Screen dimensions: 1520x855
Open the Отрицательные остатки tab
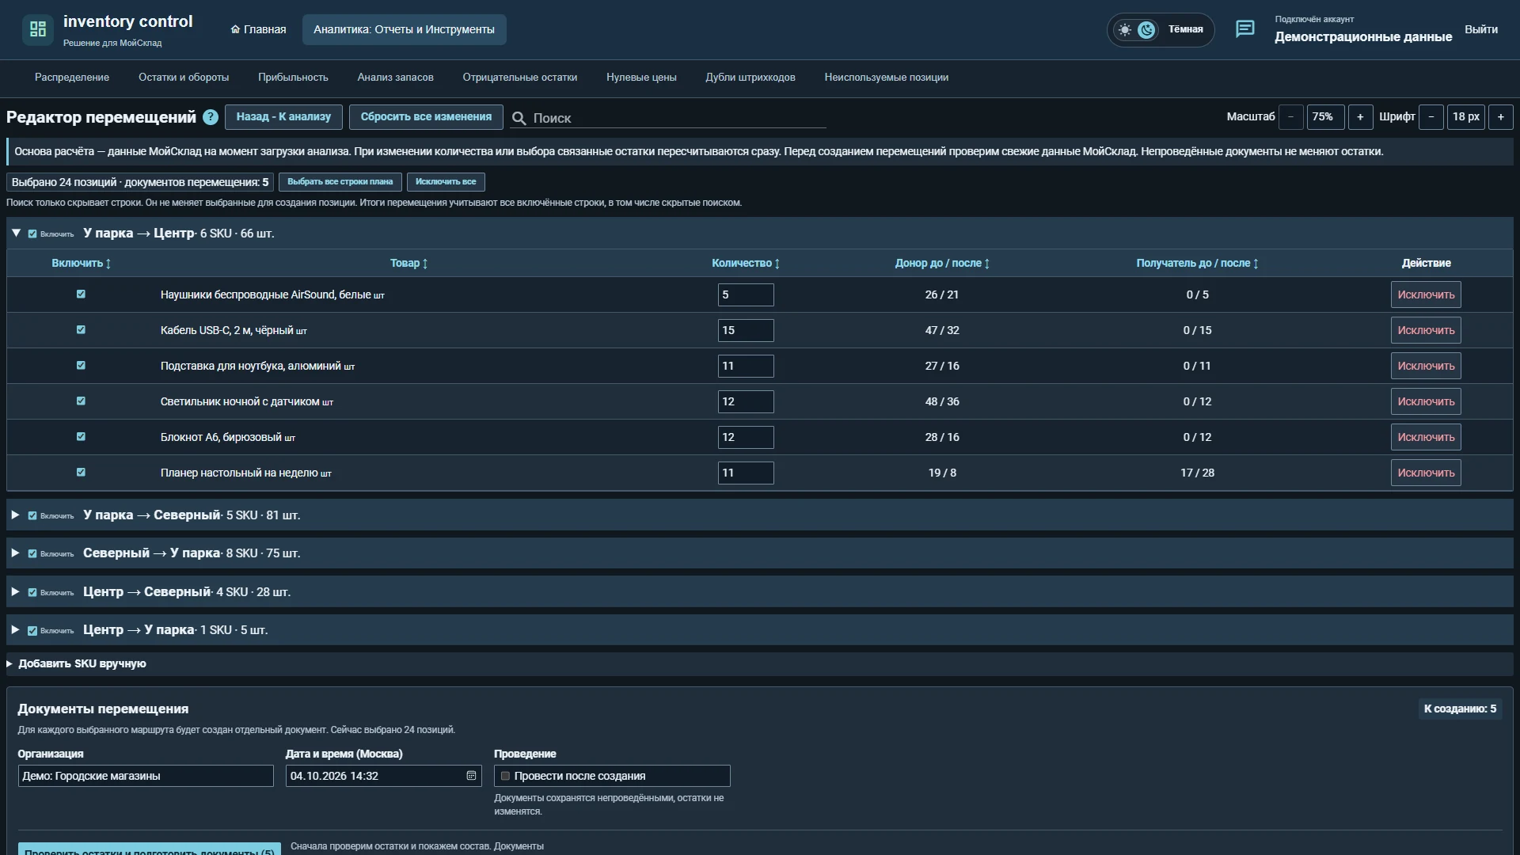click(x=520, y=78)
